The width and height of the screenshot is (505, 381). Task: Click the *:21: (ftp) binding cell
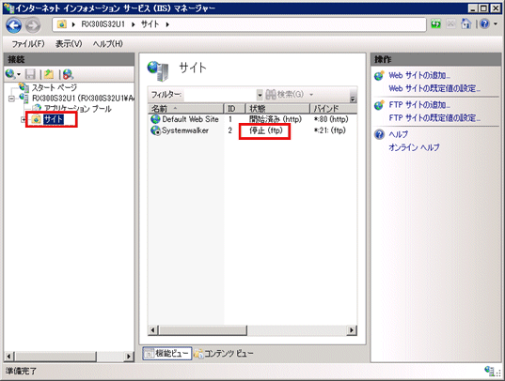pos(330,130)
